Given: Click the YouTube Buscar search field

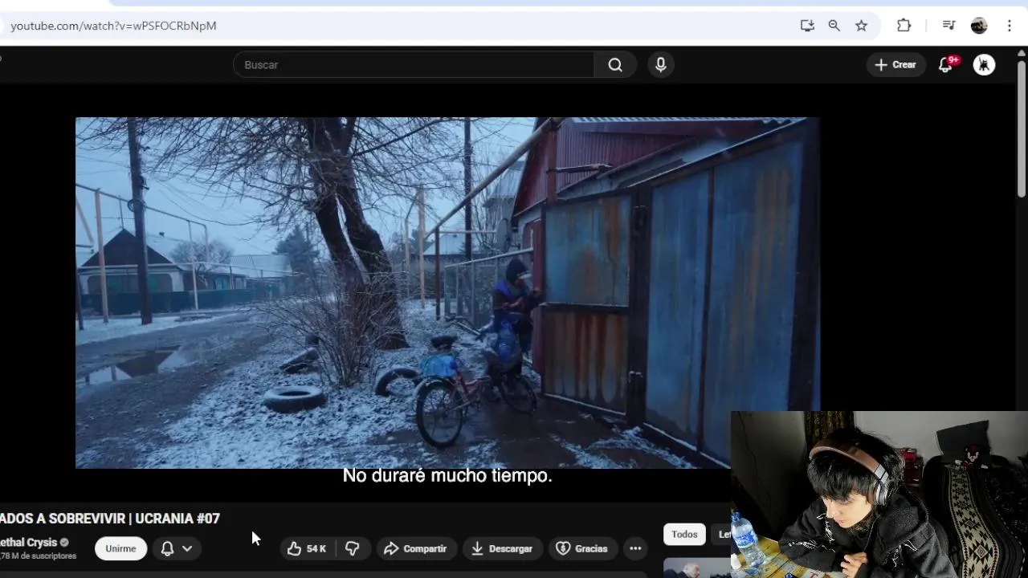Looking at the screenshot, I should [414, 64].
